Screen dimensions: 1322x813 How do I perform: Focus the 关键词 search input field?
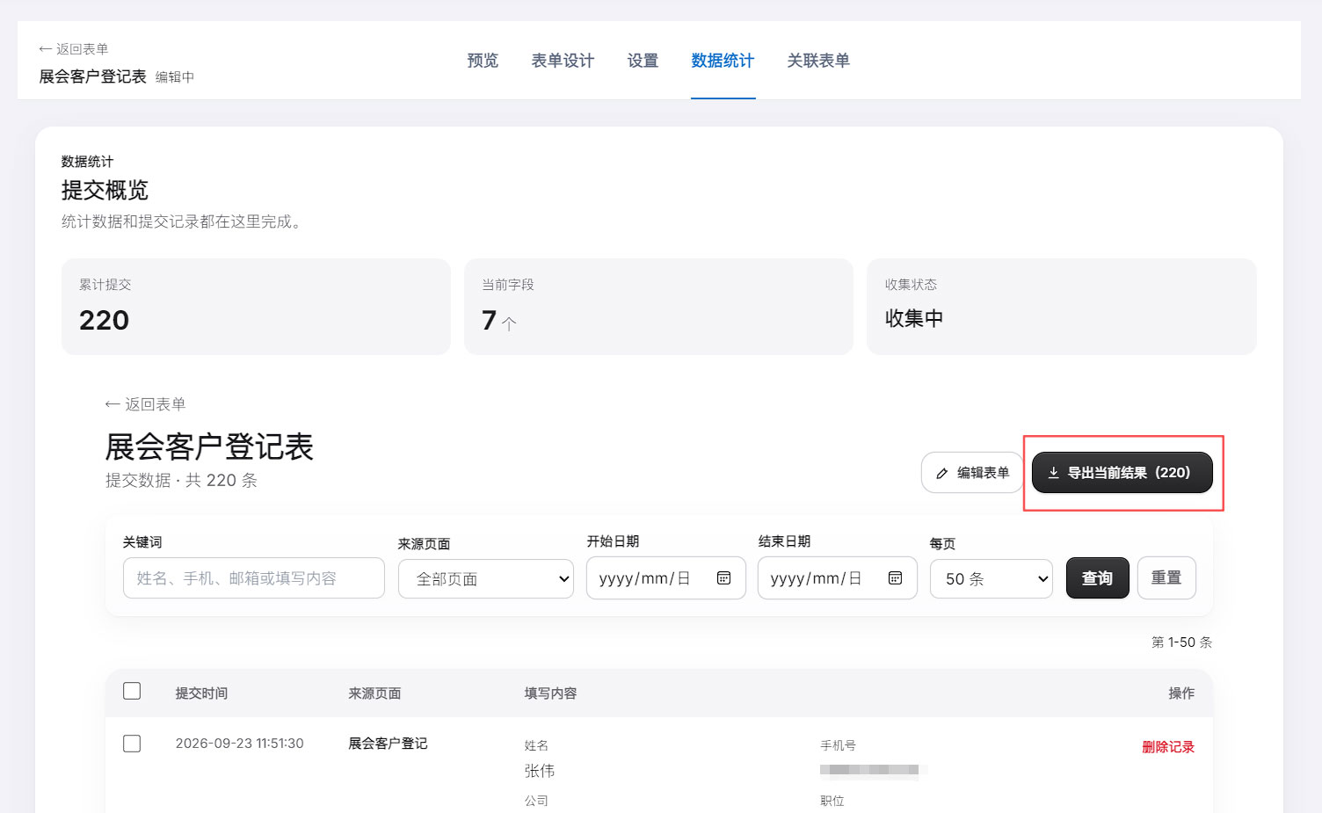coord(254,578)
